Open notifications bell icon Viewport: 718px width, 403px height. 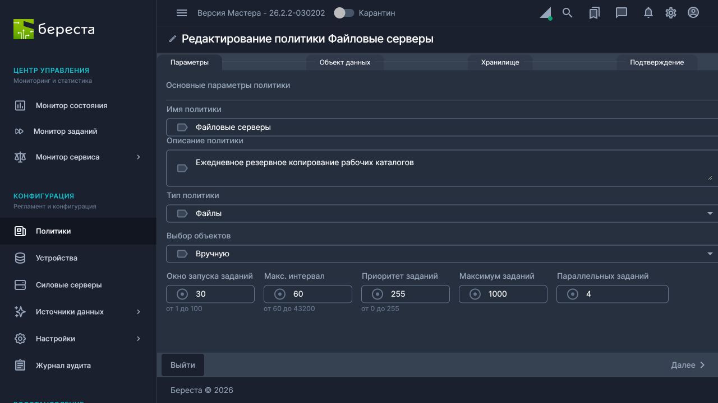[648, 13]
